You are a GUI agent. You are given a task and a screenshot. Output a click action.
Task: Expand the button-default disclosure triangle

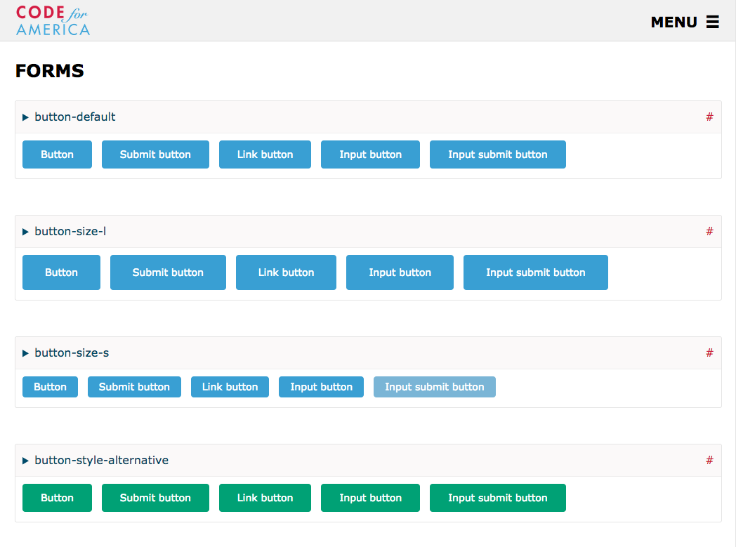tap(25, 117)
